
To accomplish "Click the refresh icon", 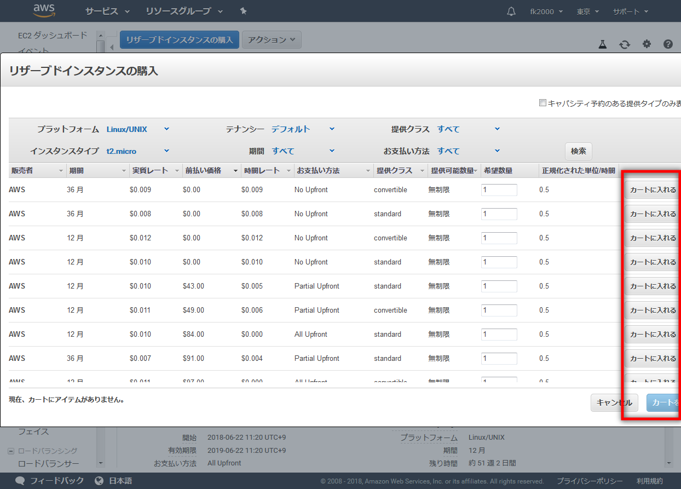I will click(625, 44).
